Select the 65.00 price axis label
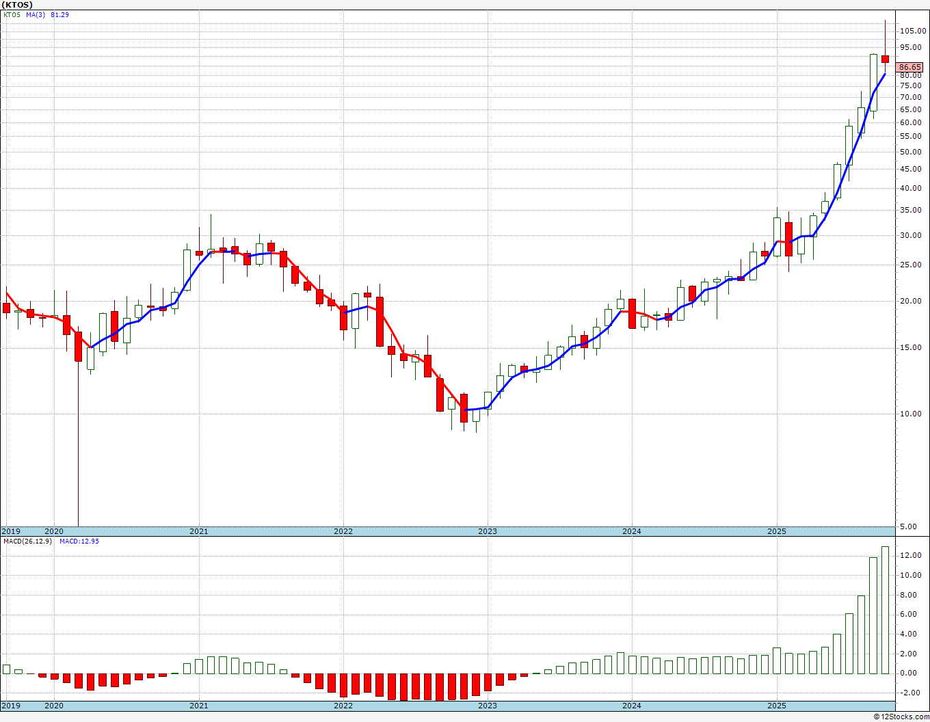The width and height of the screenshot is (930, 722). coord(912,110)
